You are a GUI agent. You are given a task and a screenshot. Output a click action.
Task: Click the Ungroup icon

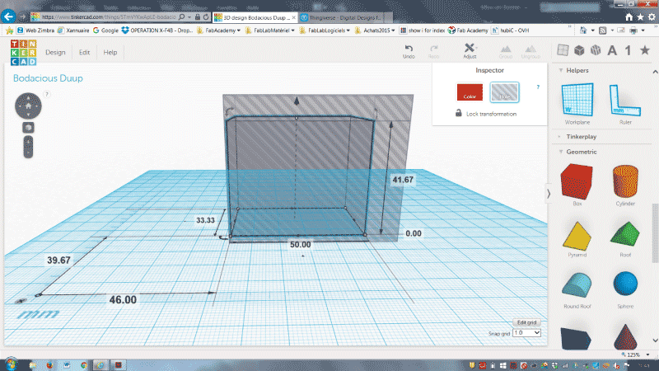pyautogui.click(x=530, y=51)
